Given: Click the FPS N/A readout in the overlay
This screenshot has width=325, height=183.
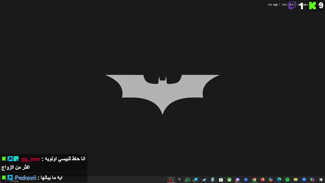Looking at the screenshot, I should coord(273,5).
